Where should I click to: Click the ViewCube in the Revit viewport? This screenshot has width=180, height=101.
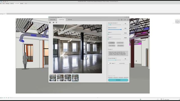[x=177, y=21]
